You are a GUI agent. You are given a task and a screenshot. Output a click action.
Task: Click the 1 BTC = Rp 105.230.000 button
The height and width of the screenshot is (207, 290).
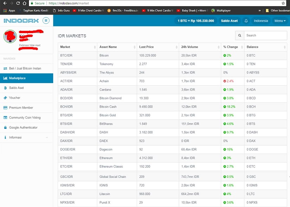[196, 21]
